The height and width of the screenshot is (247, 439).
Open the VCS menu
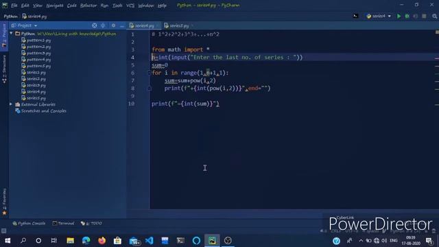tap(130, 5)
